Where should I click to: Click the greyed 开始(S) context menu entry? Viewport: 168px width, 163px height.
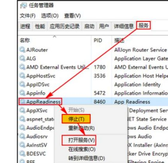pyautogui.click(x=76, y=110)
